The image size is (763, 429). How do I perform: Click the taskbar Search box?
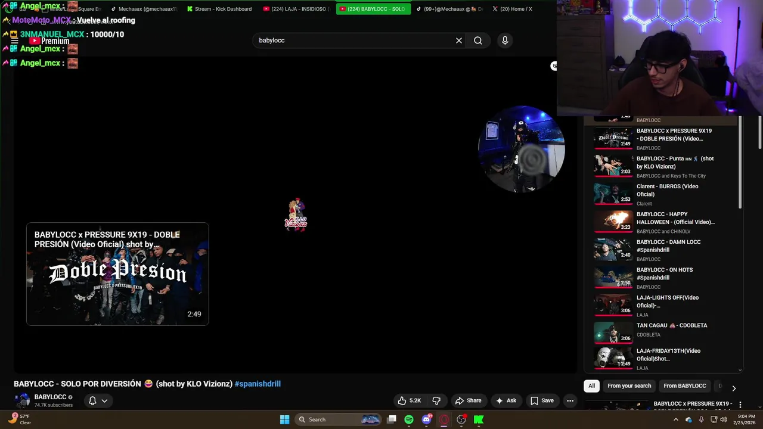point(337,419)
